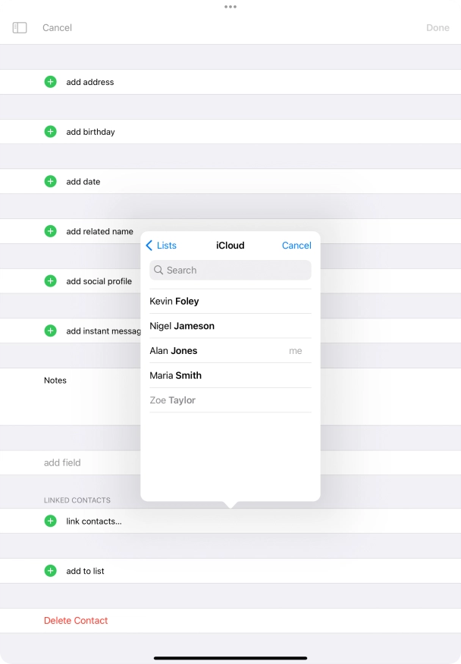Tap green plus beside link contacts
The height and width of the screenshot is (664, 461).
click(50, 521)
